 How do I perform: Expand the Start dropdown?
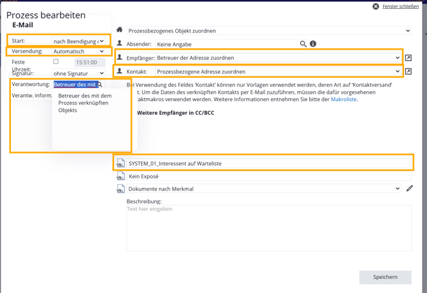tap(78, 41)
